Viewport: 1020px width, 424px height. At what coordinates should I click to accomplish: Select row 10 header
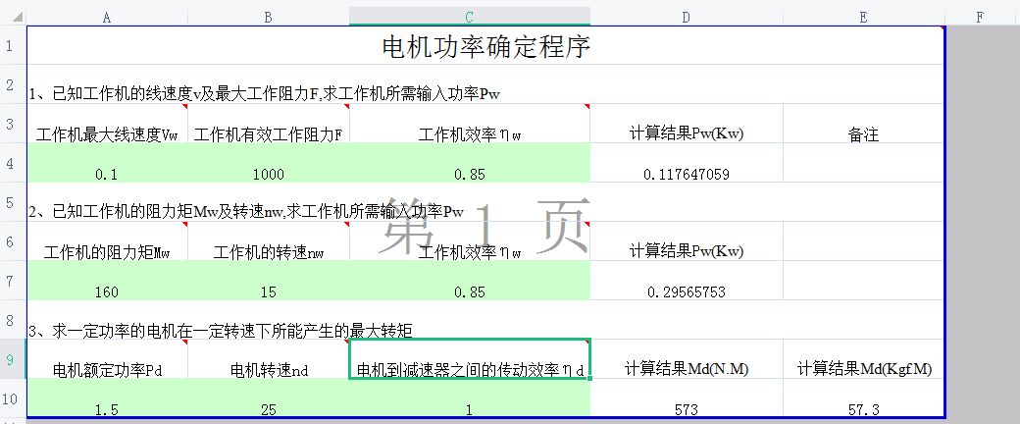coord(13,397)
